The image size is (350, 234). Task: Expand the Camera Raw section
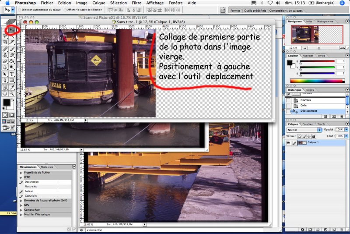[21, 210]
